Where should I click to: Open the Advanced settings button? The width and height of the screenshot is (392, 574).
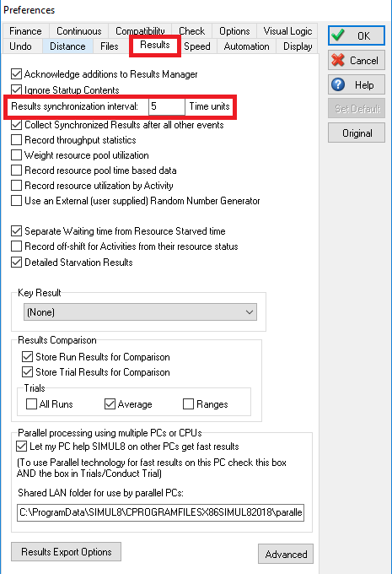tap(286, 555)
